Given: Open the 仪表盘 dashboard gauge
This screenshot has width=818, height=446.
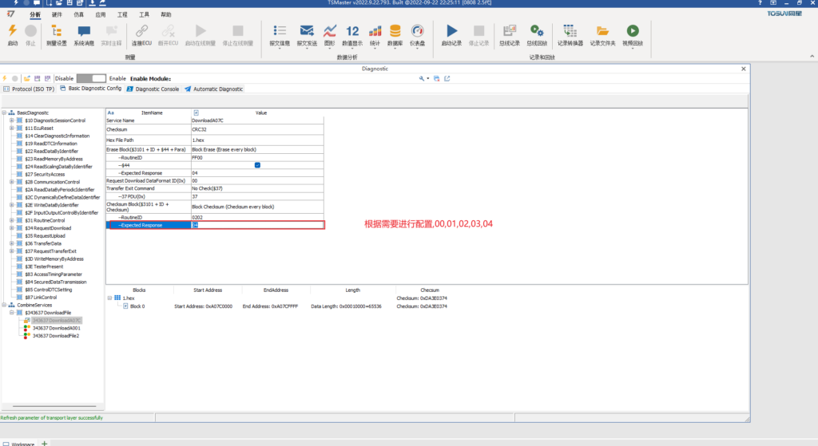Looking at the screenshot, I should (x=417, y=34).
